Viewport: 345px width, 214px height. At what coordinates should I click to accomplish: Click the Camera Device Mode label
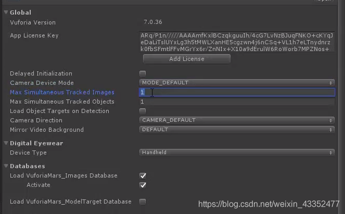point(42,83)
